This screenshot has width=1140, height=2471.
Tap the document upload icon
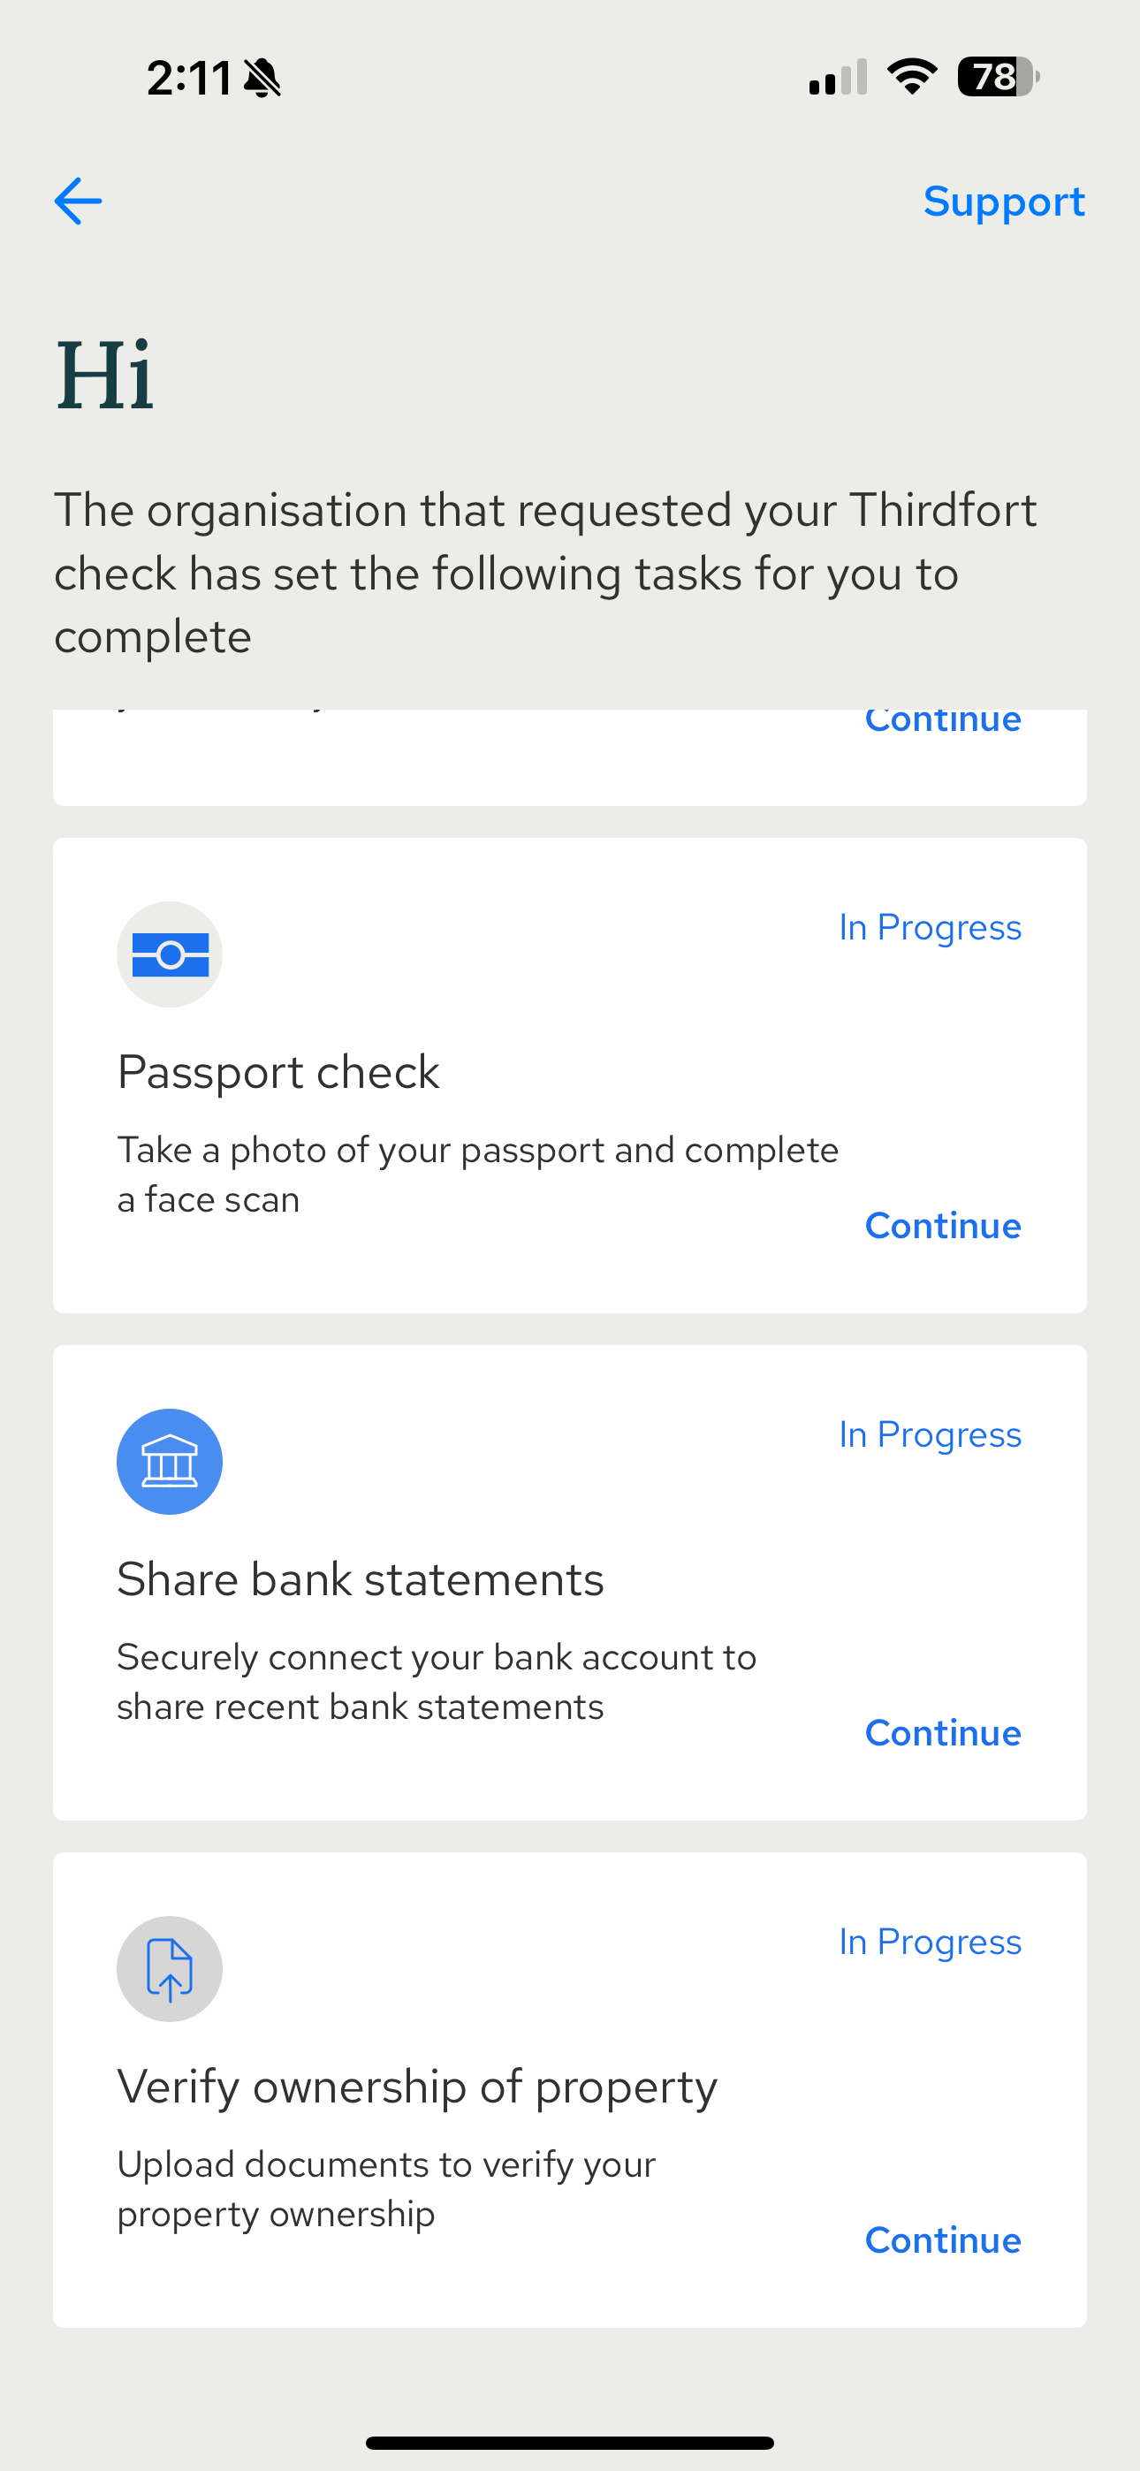point(170,1968)
